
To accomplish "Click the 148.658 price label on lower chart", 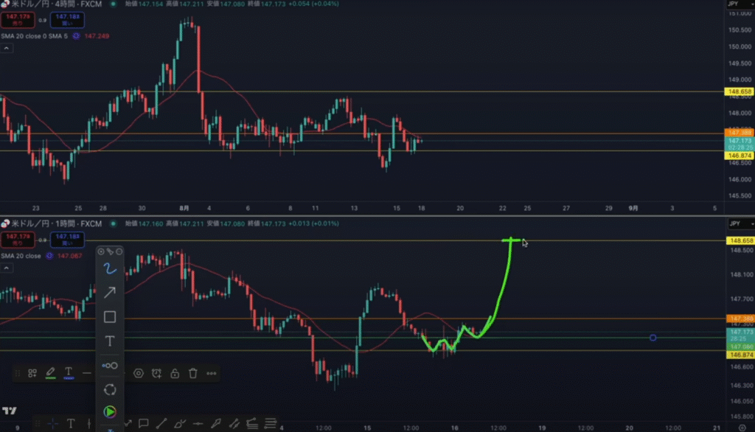I will [740, 240].
